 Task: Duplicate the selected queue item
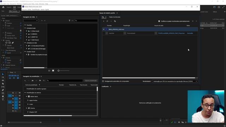coord(115,21)
